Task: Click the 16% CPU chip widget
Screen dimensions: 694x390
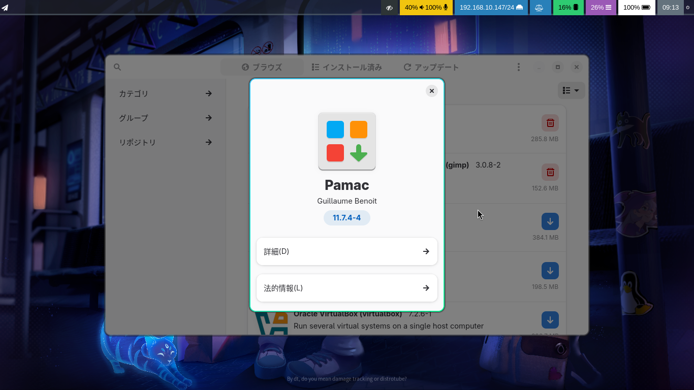Action: pyautogui.click(x=569, y=8)
